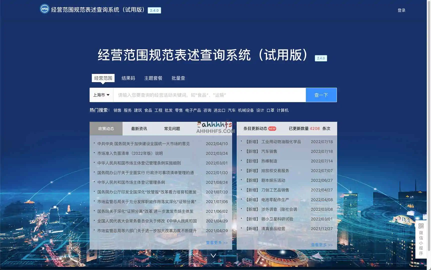Viewport: 431px width, 270px height.
Task: Open the 批量查 tab
Action: (x=178, y=78)
